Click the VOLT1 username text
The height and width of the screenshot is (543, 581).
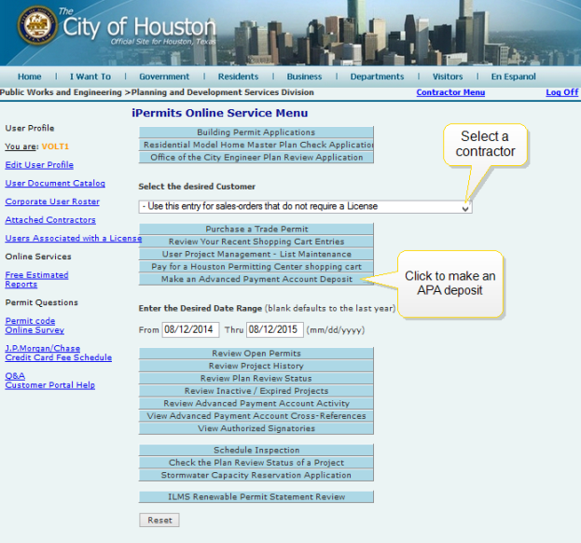coord(55,146)
